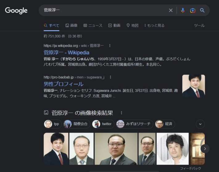Open the 男性プロフィール result link

[64, 84]
